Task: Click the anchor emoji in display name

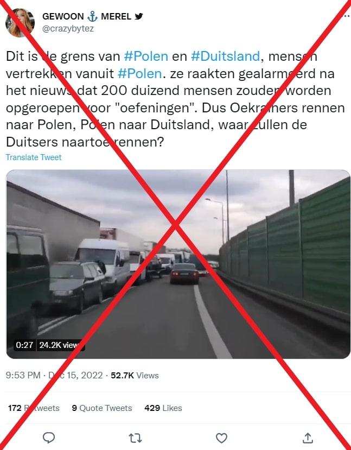Action: [92, 16]
